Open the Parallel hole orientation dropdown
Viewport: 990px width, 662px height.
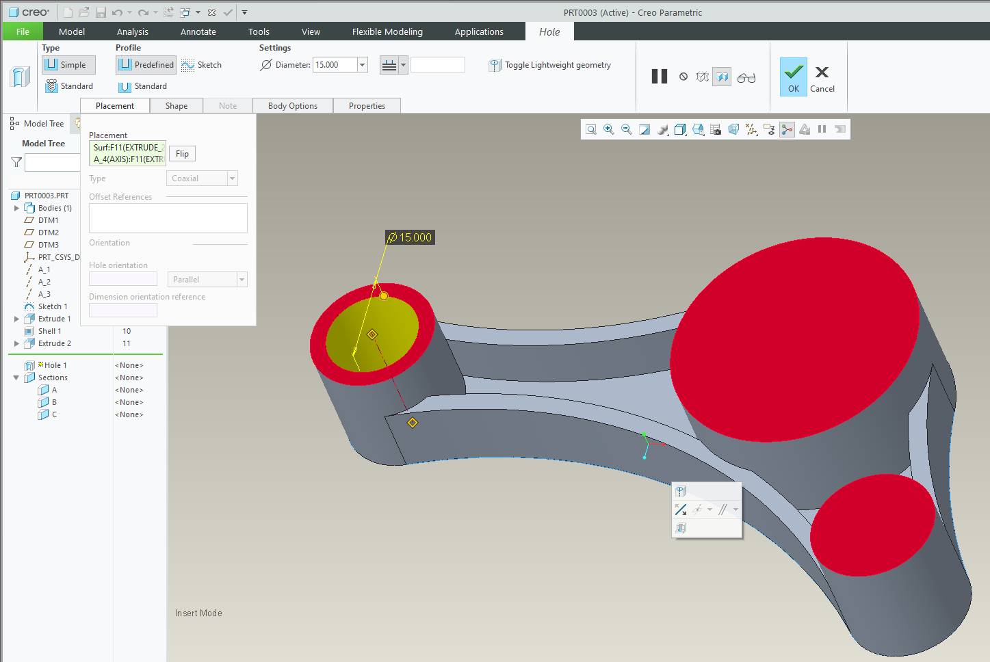pos(241,279)
